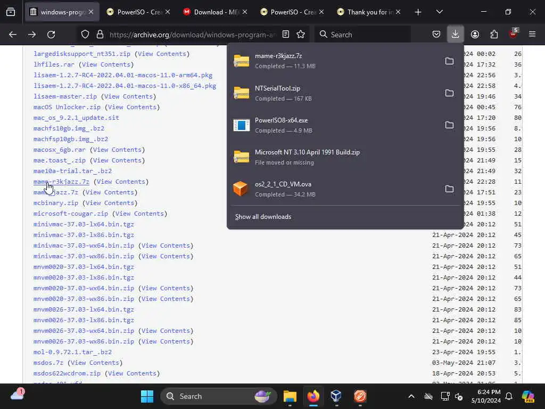545x409 pixels.
Task: Expand the list all tabs dropdown
Action: pyautogui.click(x=440, y=12)
